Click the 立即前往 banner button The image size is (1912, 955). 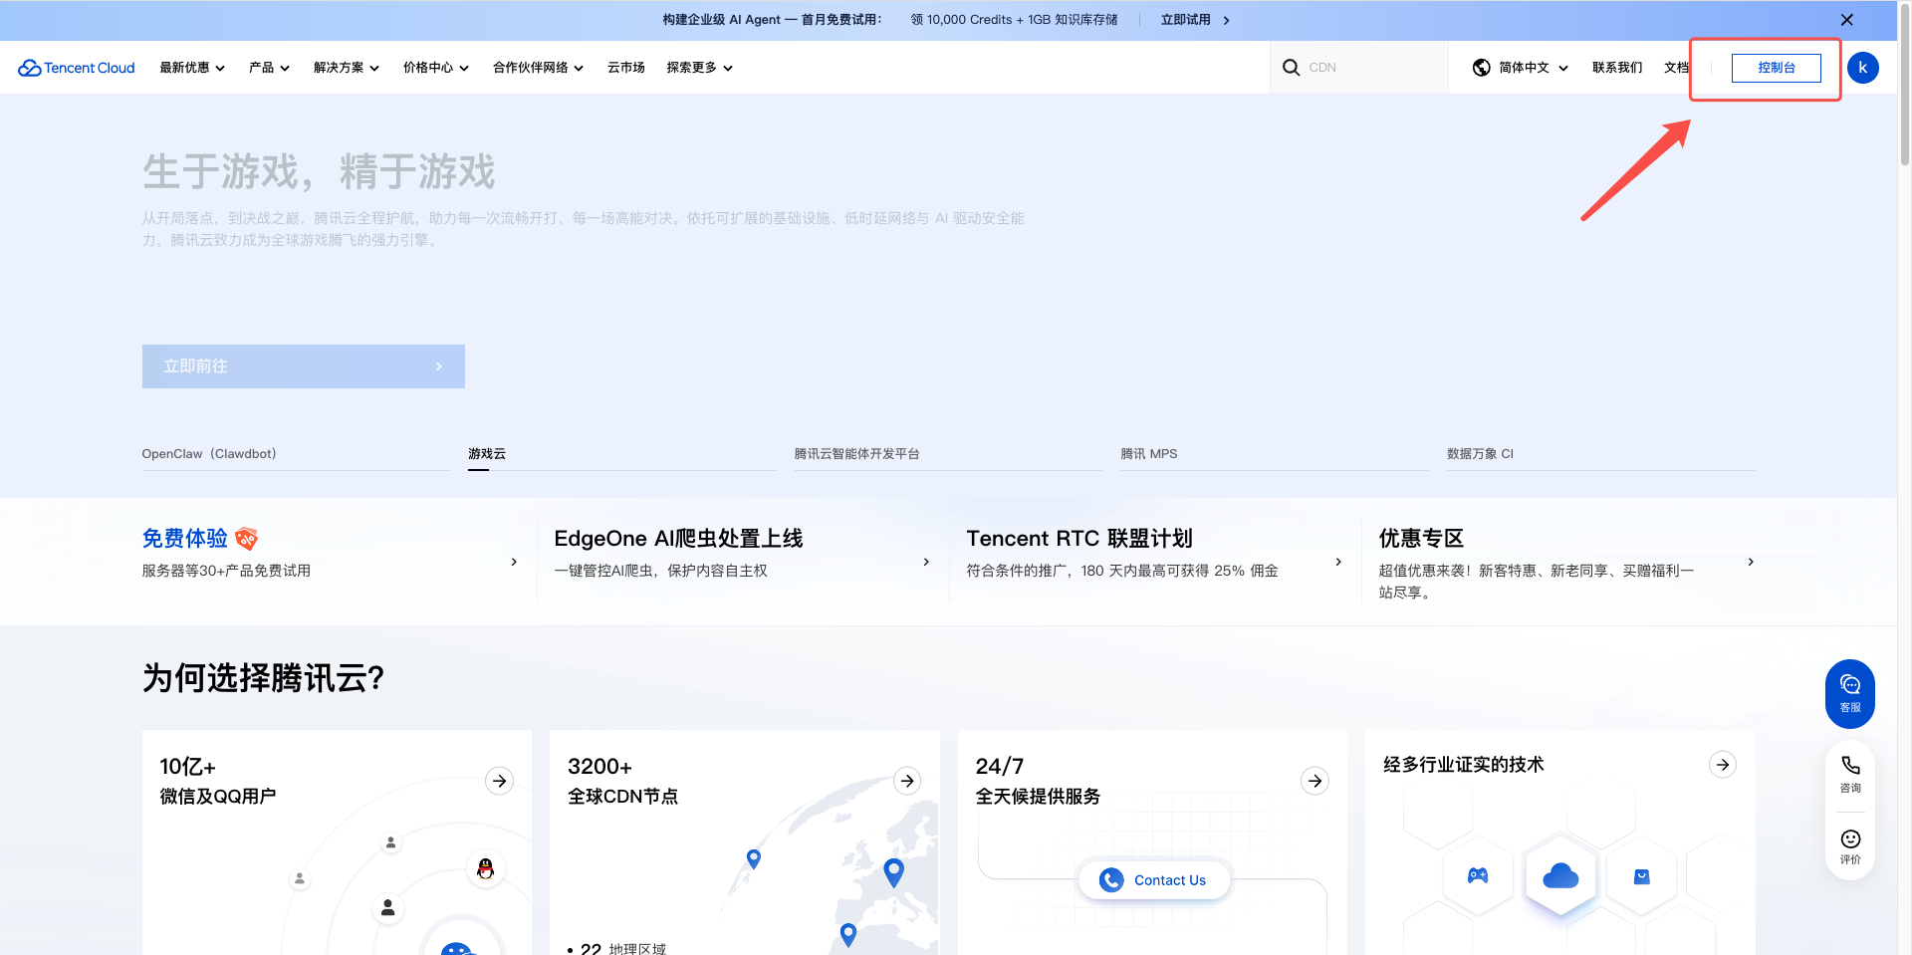click(303, 366)
